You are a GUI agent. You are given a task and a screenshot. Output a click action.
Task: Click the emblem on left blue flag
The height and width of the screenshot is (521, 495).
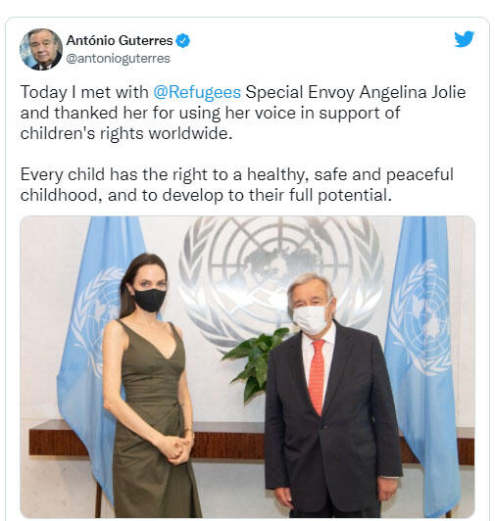click(98, 320)
